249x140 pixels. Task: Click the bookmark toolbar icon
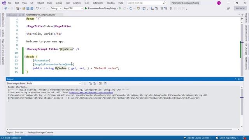point(171,9)
